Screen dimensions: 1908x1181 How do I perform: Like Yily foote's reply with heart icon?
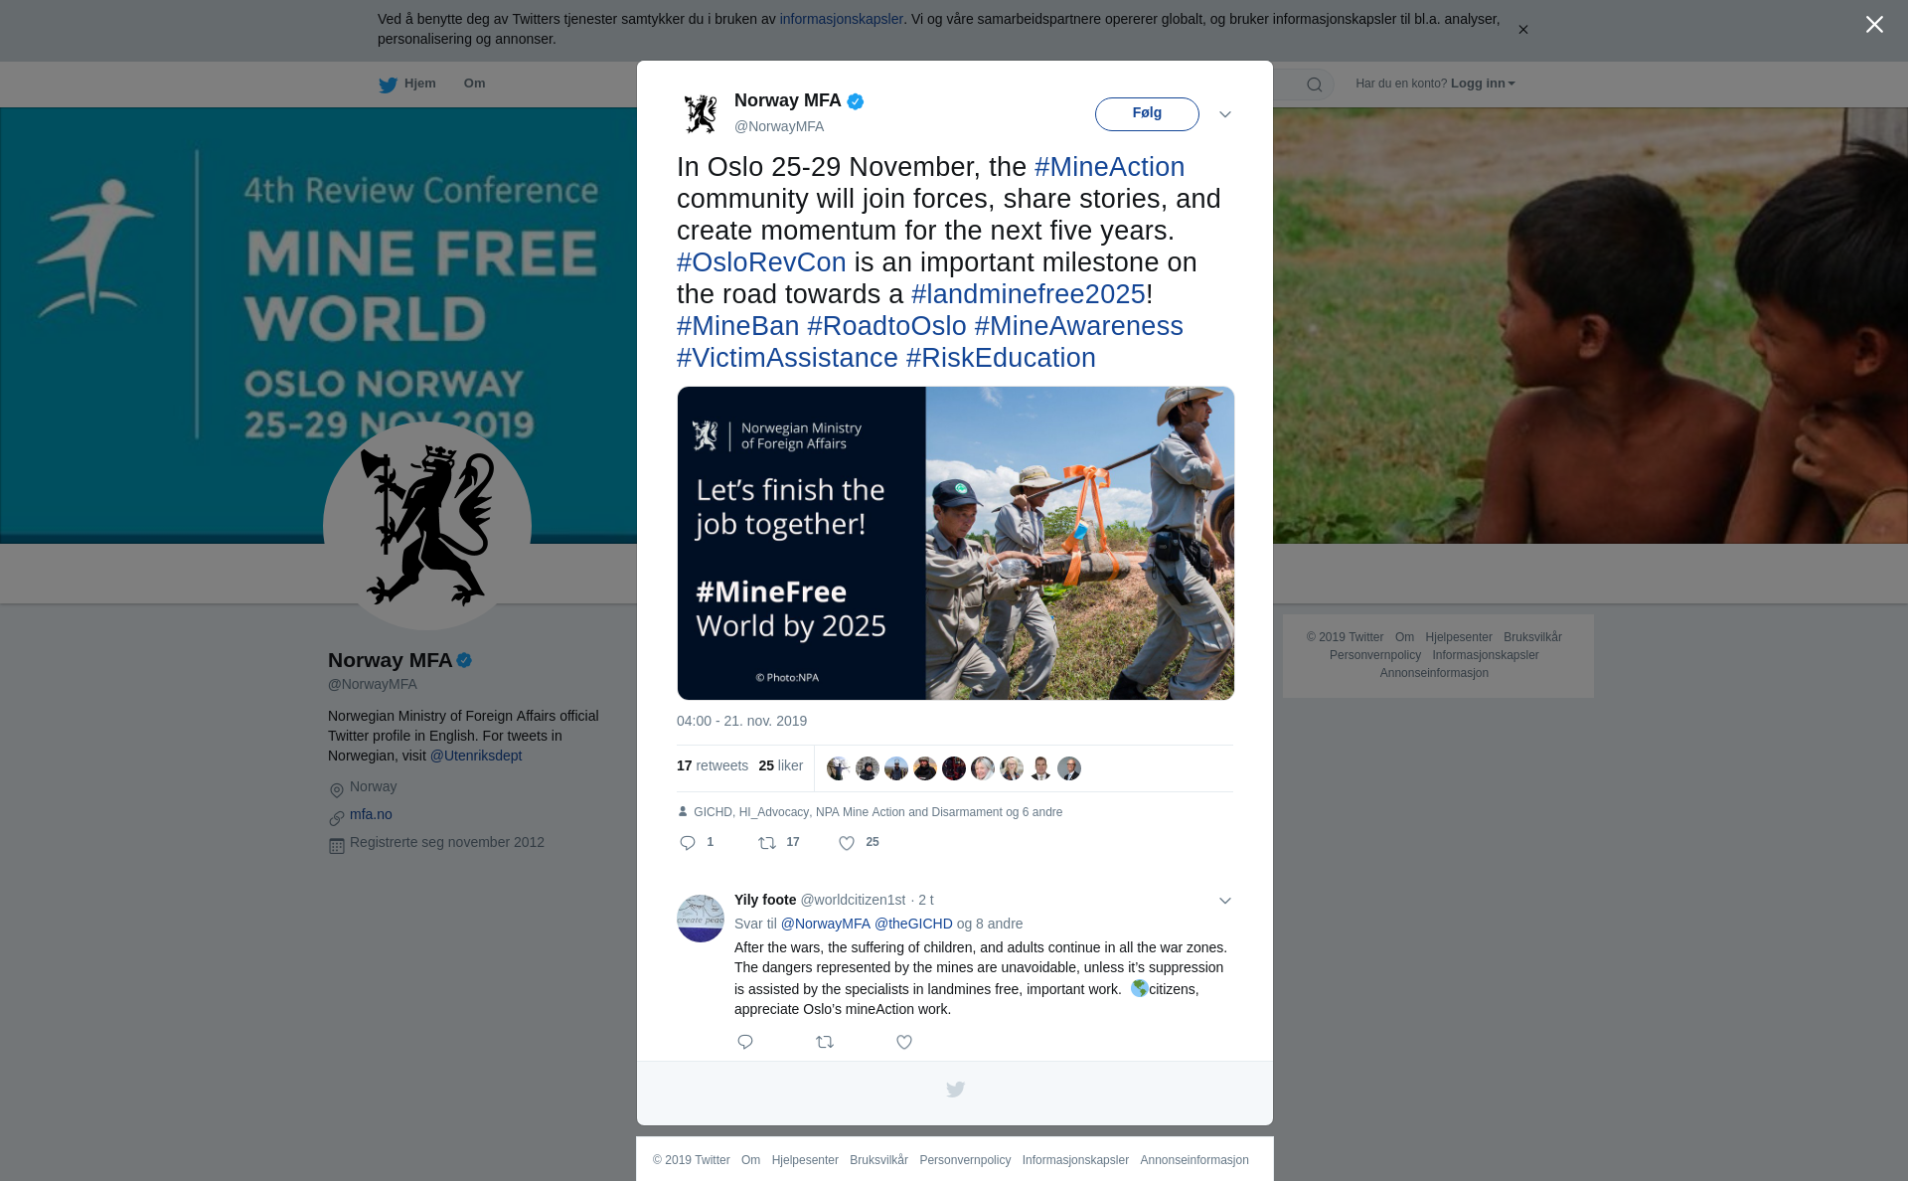tap(904, 1042)
